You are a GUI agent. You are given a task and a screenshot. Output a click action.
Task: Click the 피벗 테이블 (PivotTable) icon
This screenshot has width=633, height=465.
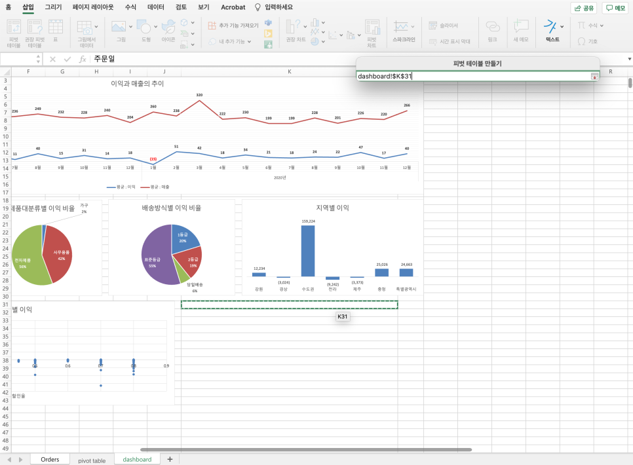[14, 27]
